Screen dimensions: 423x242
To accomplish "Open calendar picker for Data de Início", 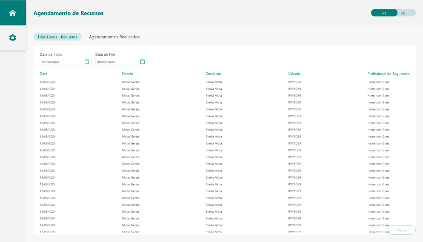I will (86, 62).
